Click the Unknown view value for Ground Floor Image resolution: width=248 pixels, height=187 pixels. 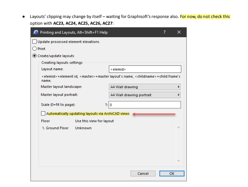83,128
